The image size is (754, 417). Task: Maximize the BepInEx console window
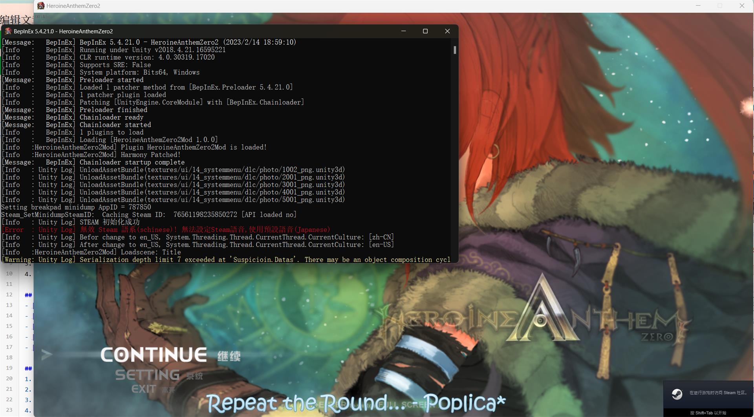coord(425,31)
